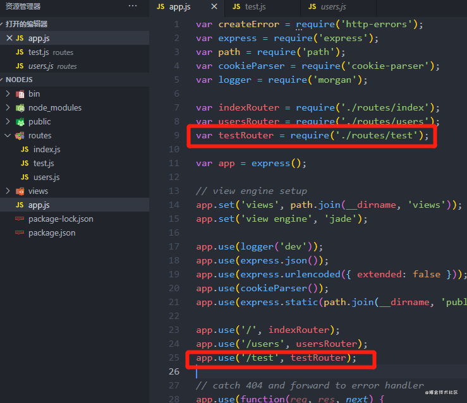Click the 404 catch comment line
Screen dimensions: 467x403
pyautogui.click(x=310, y=385)
